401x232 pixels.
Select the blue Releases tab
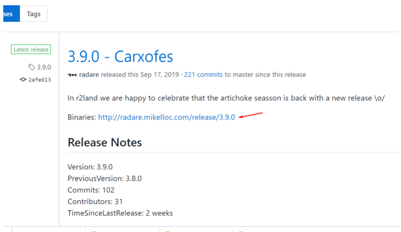tap(11, 14)
